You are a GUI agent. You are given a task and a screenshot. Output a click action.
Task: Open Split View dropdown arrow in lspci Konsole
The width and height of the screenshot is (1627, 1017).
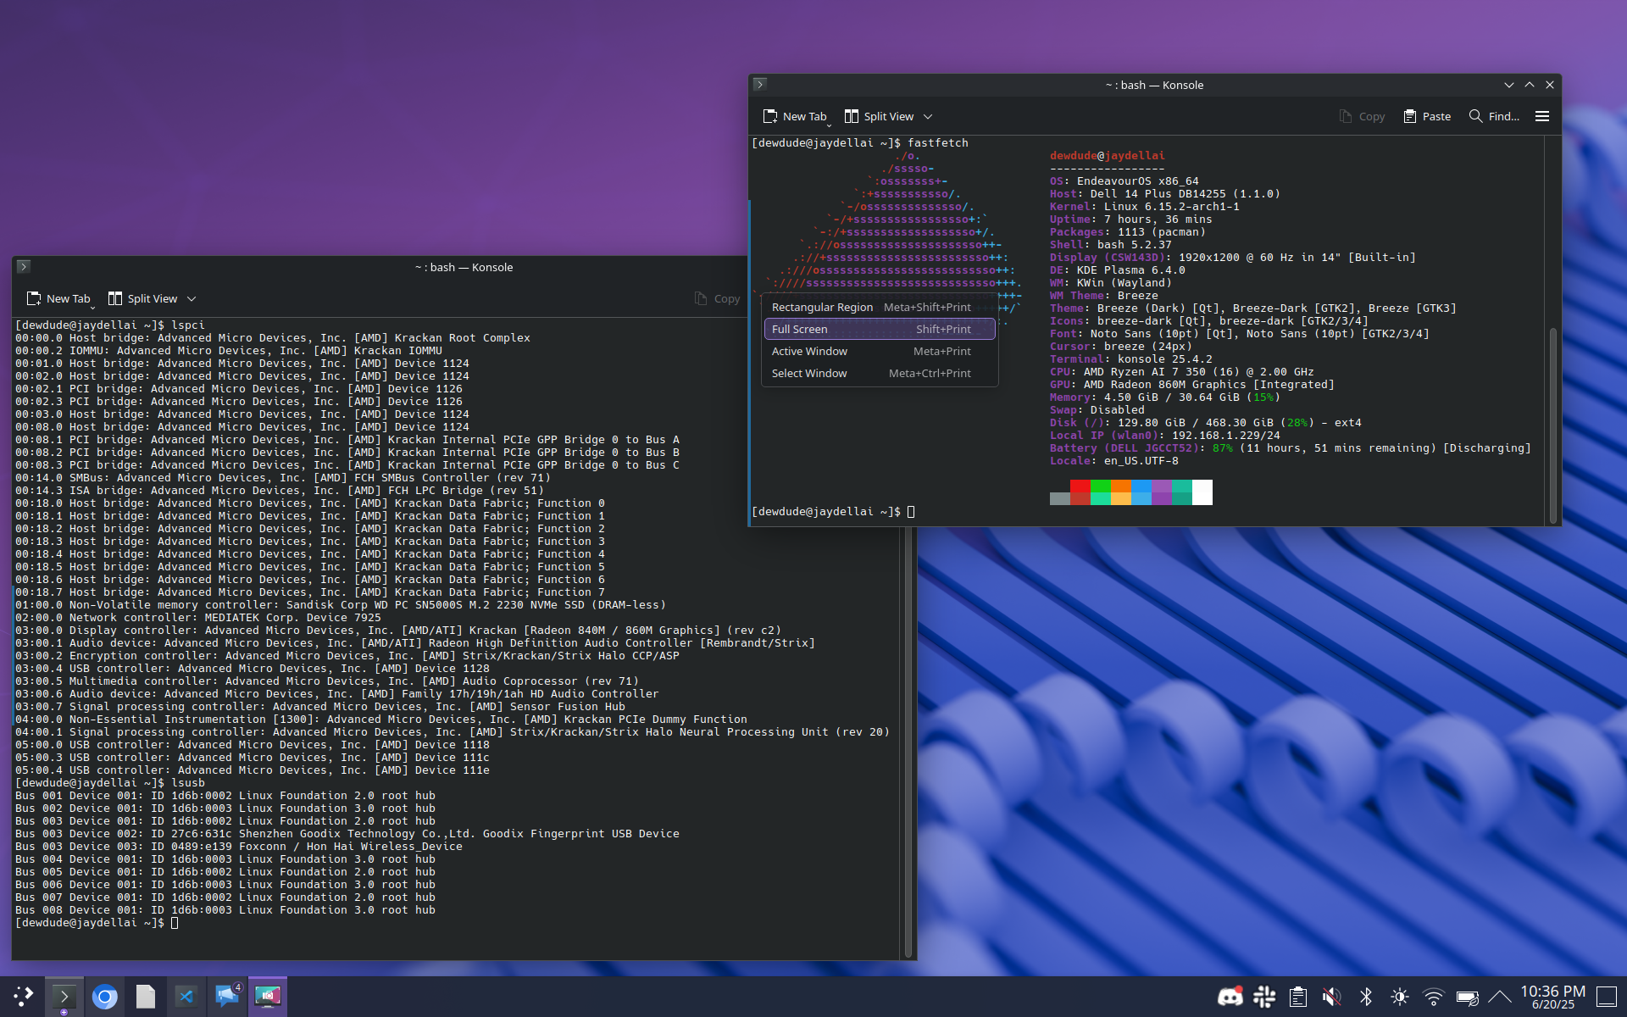coord(192,298)
